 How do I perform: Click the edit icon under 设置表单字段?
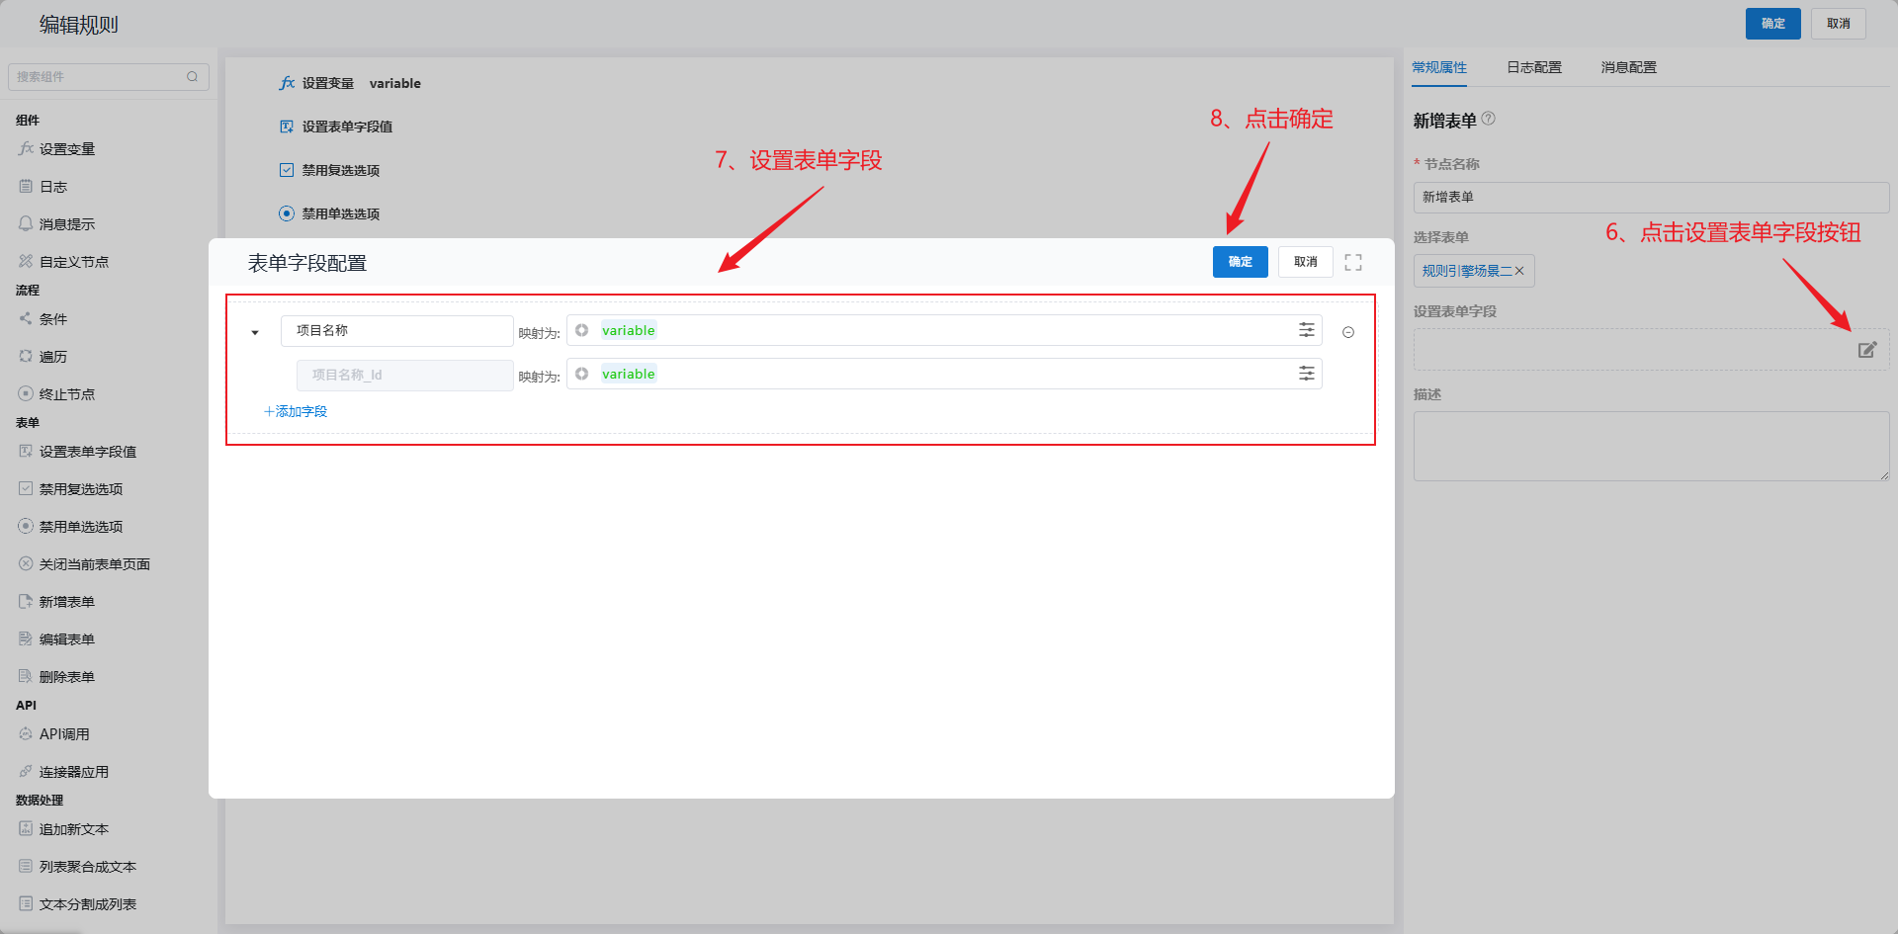pos(1866,350)
